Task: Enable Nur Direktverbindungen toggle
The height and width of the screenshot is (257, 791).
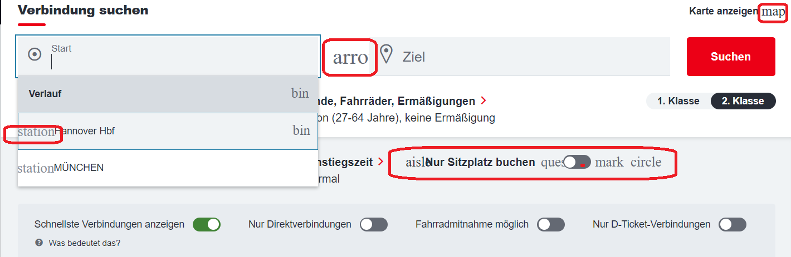Action: pyautogui.click(x=374, y=225)
